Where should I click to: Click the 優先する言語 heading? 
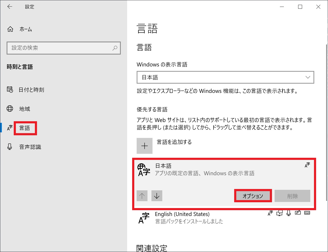152,109
